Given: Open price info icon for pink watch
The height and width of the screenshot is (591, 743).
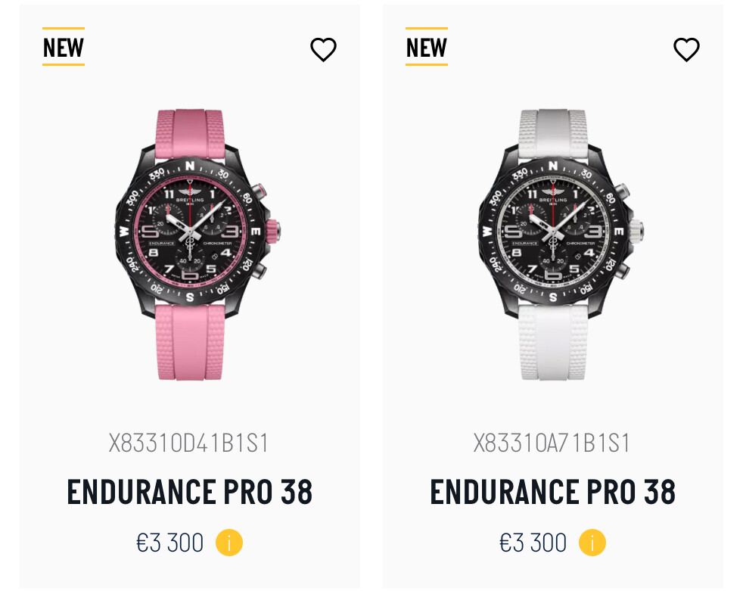Looking at the screenshot, I should coord(228,542).
